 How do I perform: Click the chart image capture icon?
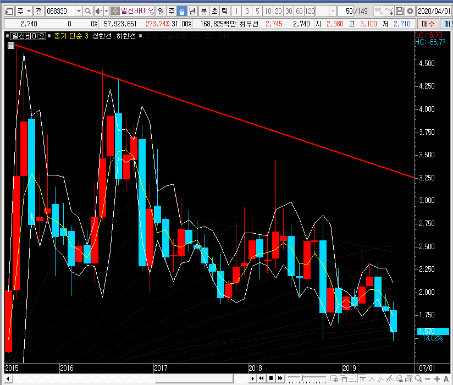point(408,378)
